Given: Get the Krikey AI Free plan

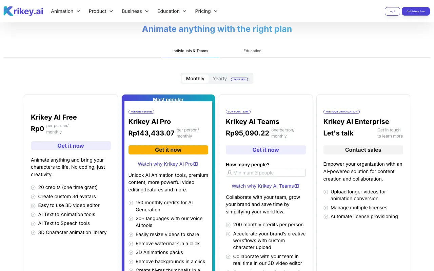Looking at the screenshot, I should pyautogui.click(x=71, y=146).
